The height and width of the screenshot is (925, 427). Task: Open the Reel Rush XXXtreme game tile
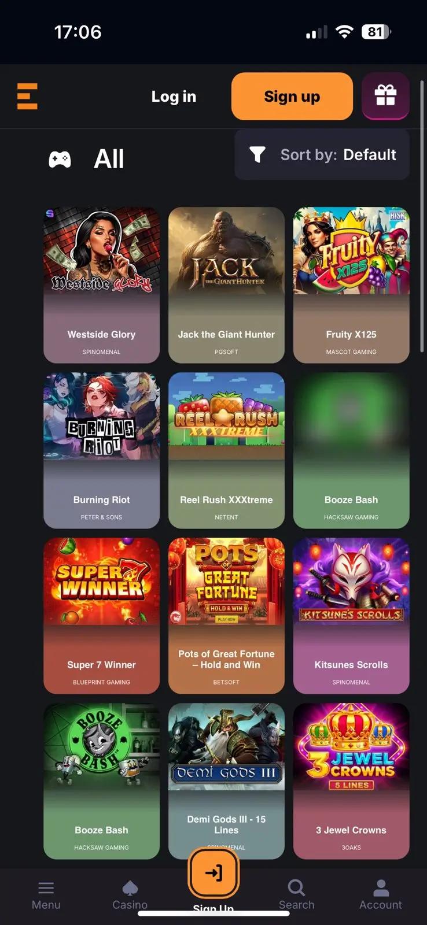click(226, 450)
